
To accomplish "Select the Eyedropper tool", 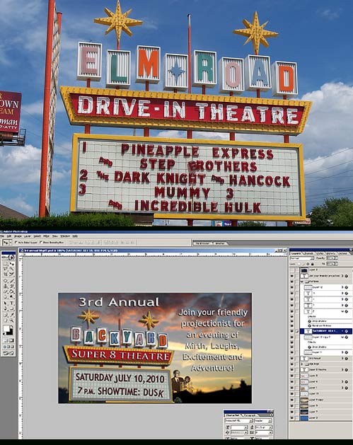I will 11,315.
